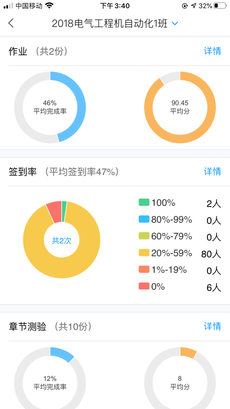The image size is (230, 409).
Task: Tap the battery icon in status bar
Action: 219,6
